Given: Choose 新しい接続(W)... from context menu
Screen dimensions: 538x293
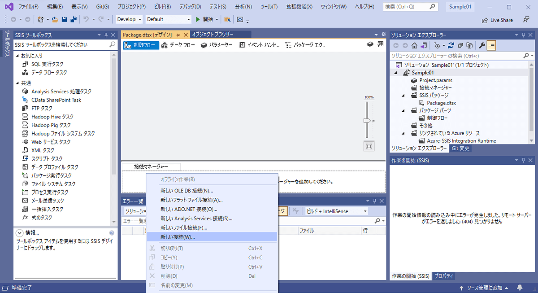Looking at the screenshot, I should 212,237.
